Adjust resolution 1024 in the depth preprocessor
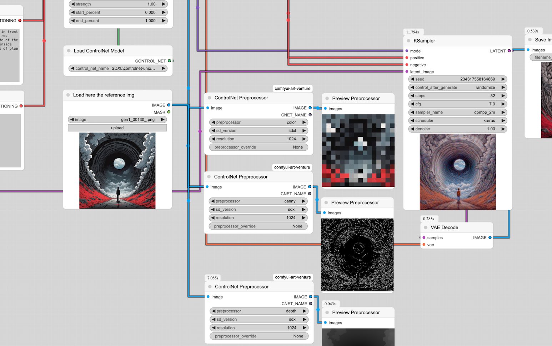Image resolution: width=552 pixels, height=346 pixels. tap(259, 328)
